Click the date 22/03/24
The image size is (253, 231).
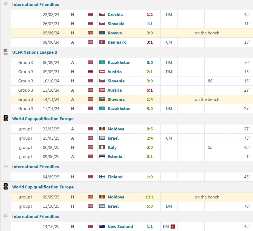coord(51,15)
